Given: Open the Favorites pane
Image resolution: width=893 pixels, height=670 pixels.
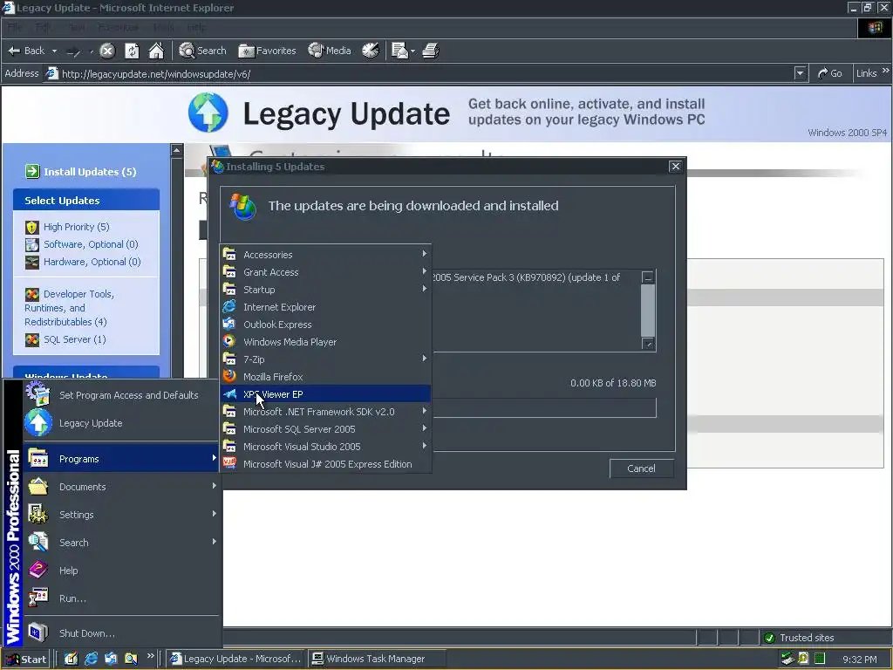Looking at the screenshot, I should coord(267,51).
